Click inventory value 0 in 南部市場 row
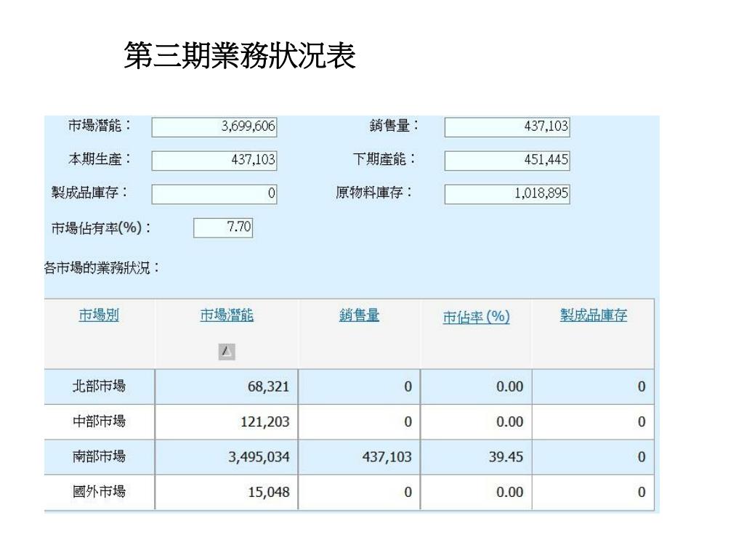Viewport: 744px width, 558px height. point(593,457)
